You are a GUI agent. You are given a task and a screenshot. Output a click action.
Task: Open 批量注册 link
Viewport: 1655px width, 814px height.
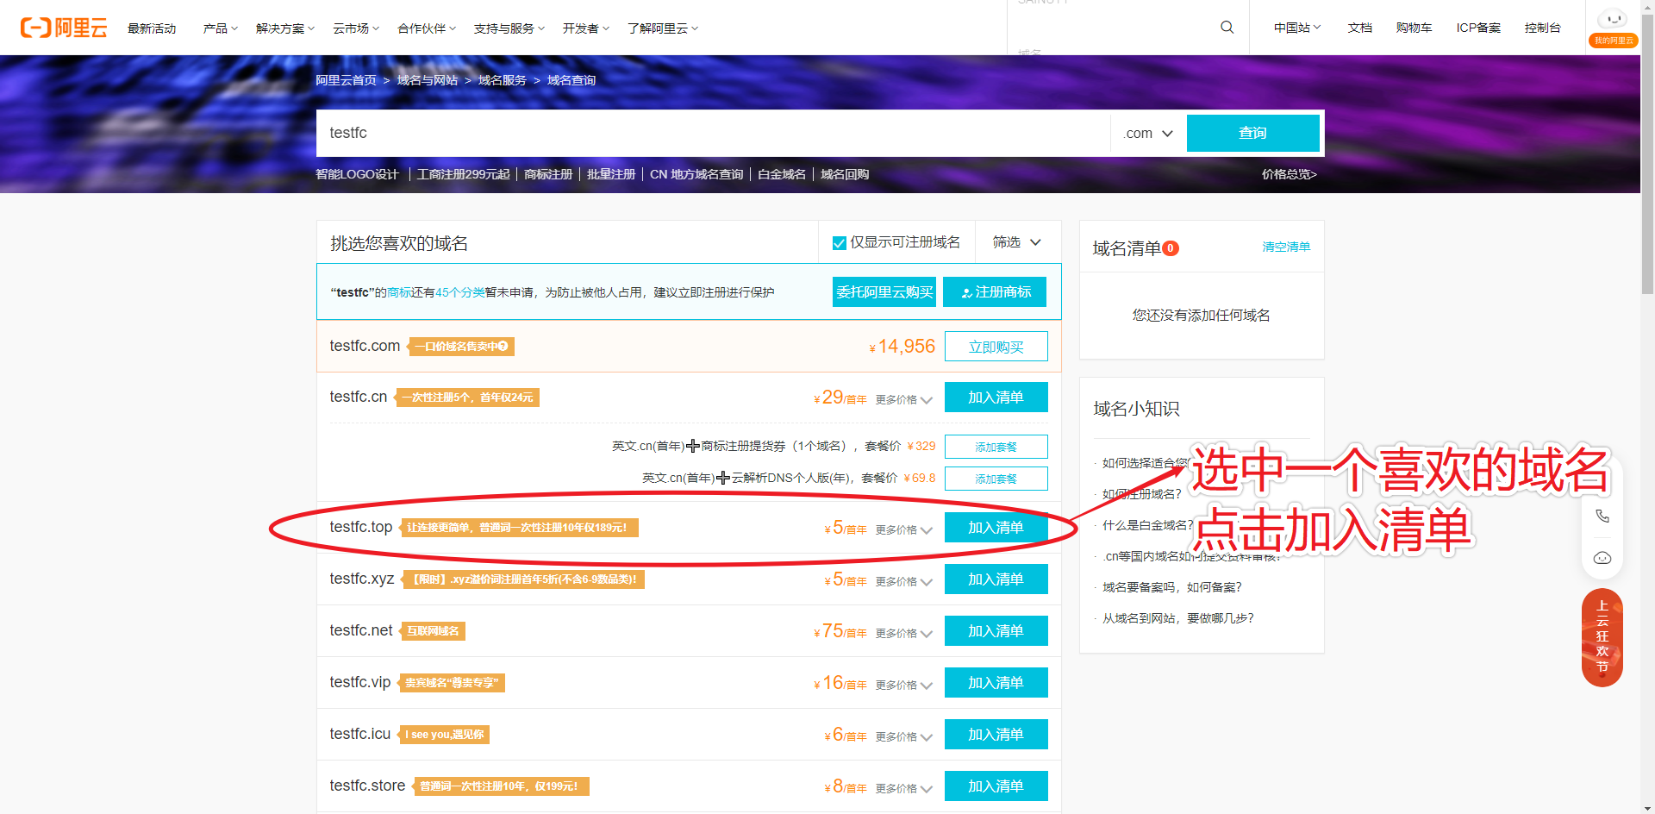point(610,174)
